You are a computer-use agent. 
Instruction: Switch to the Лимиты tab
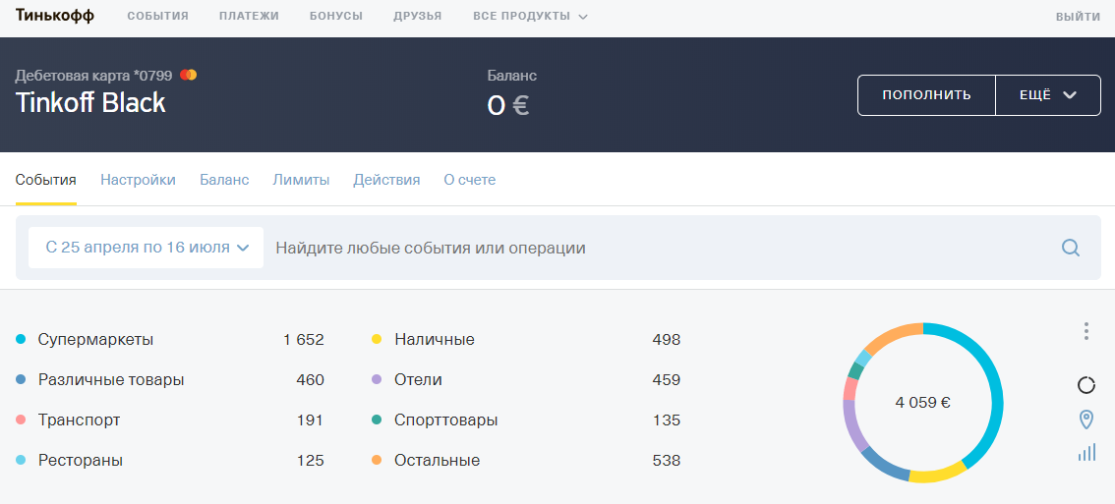coord(301,181)
